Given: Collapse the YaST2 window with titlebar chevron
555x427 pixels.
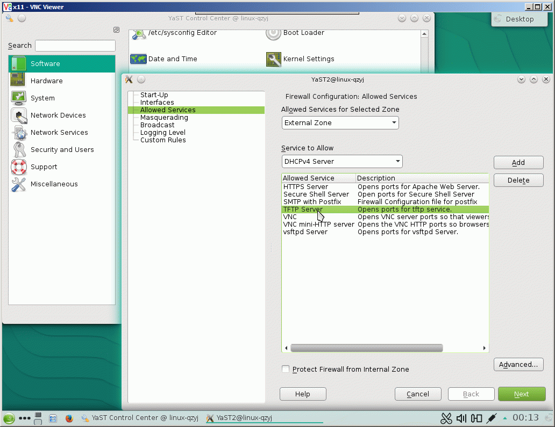Looking at the screenshot, I should click(x=521, y=79).
